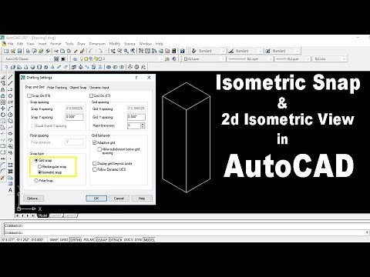Open the Layer Properties Manager icon
370x277 pixels.
point(75,59)
